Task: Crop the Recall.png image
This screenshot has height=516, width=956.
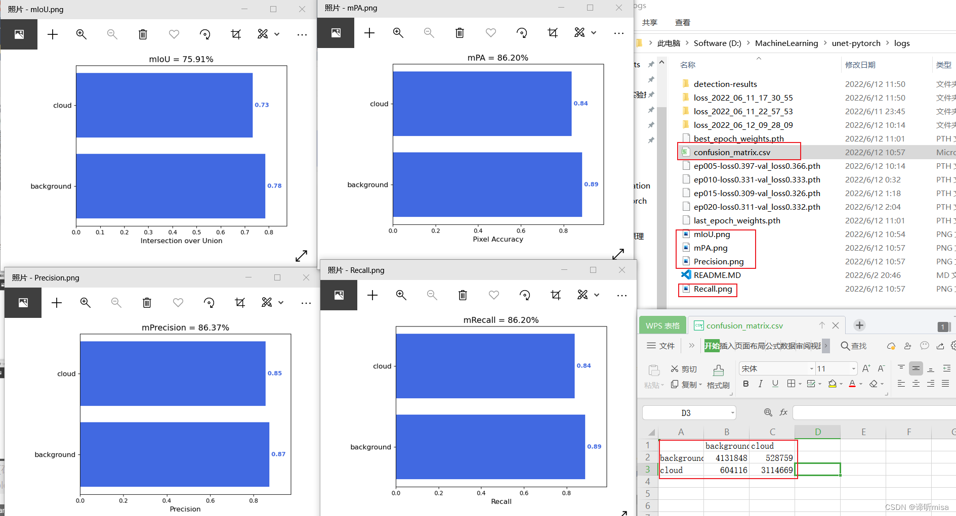Action: tap(556, 295)
